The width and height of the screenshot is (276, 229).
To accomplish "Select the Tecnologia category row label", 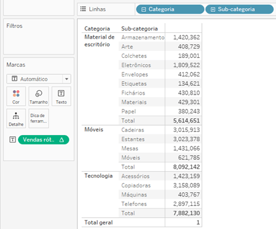I will click(99, 176).
